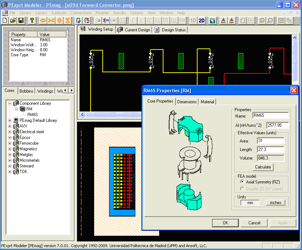Screen dimensions: 302x250
Task: Select RM6S in the component library tree
Action: coord(33,115)
